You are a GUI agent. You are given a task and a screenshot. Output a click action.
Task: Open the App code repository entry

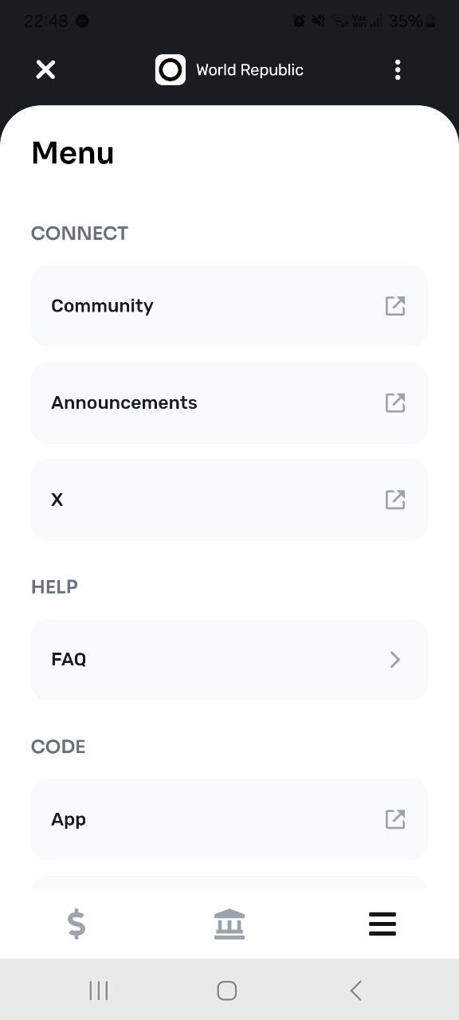coord(229,819)
